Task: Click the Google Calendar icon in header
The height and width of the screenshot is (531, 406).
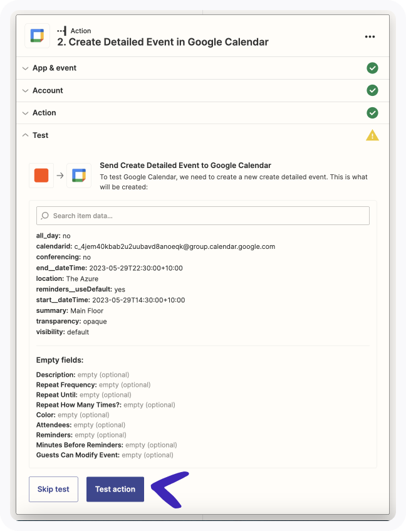Action: [x=37, y=36]
